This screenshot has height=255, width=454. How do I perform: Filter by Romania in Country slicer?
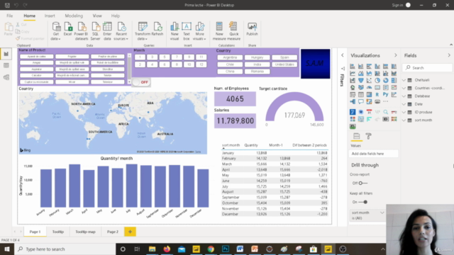257,72
